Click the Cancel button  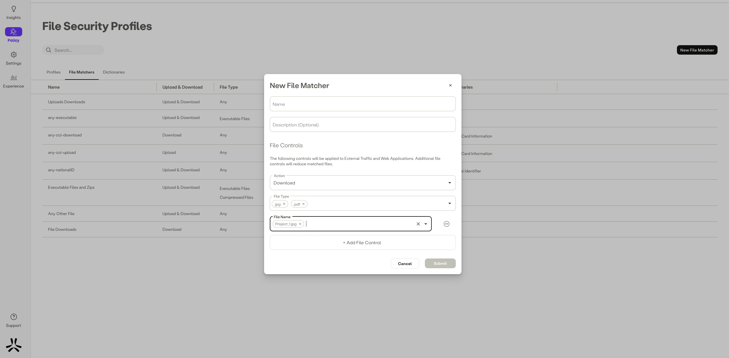pos(405,263)
